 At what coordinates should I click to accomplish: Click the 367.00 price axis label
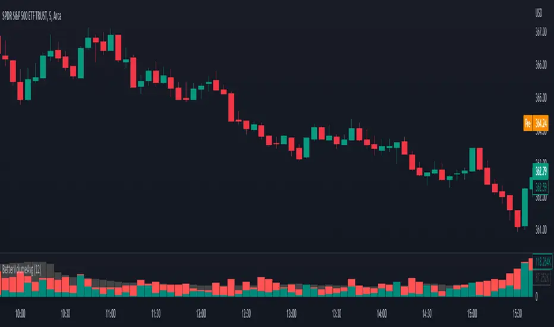tap(541, 32)
